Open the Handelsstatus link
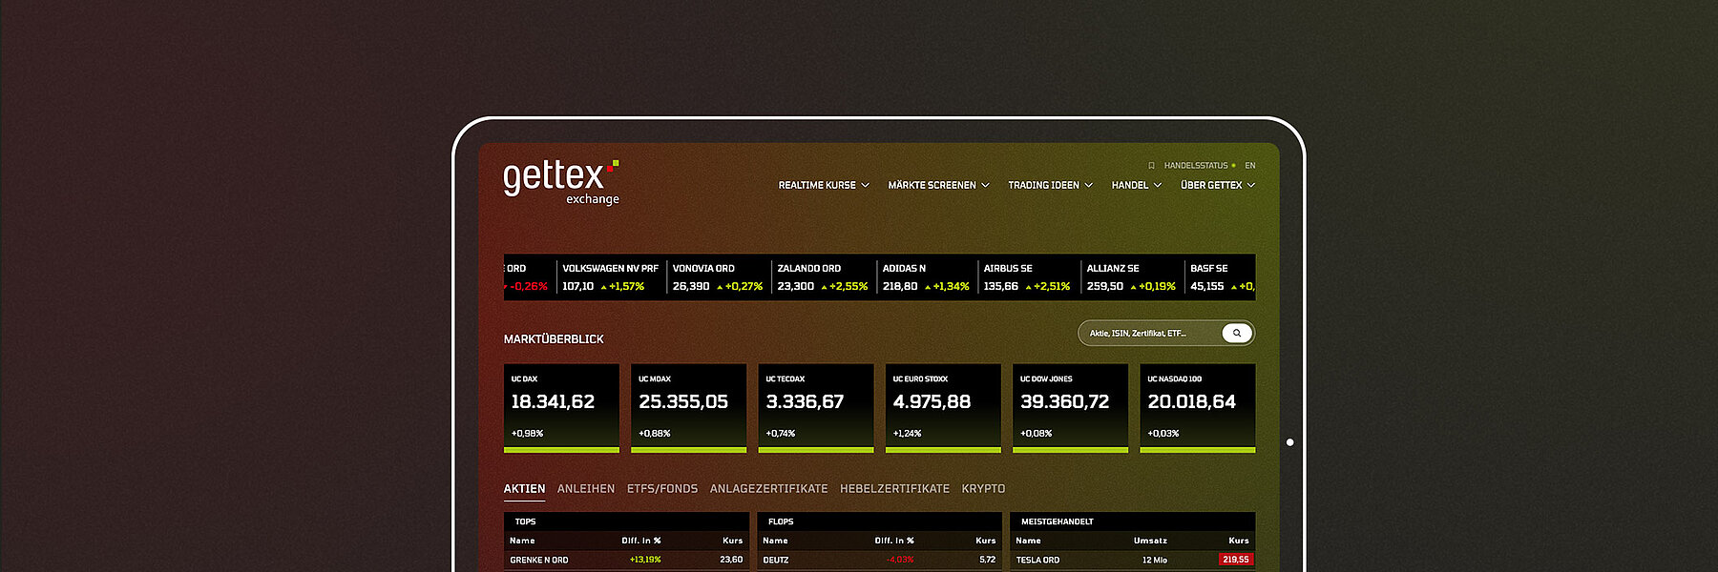This screenshot has width=1718, height=572. click(x=1196, y=166)
